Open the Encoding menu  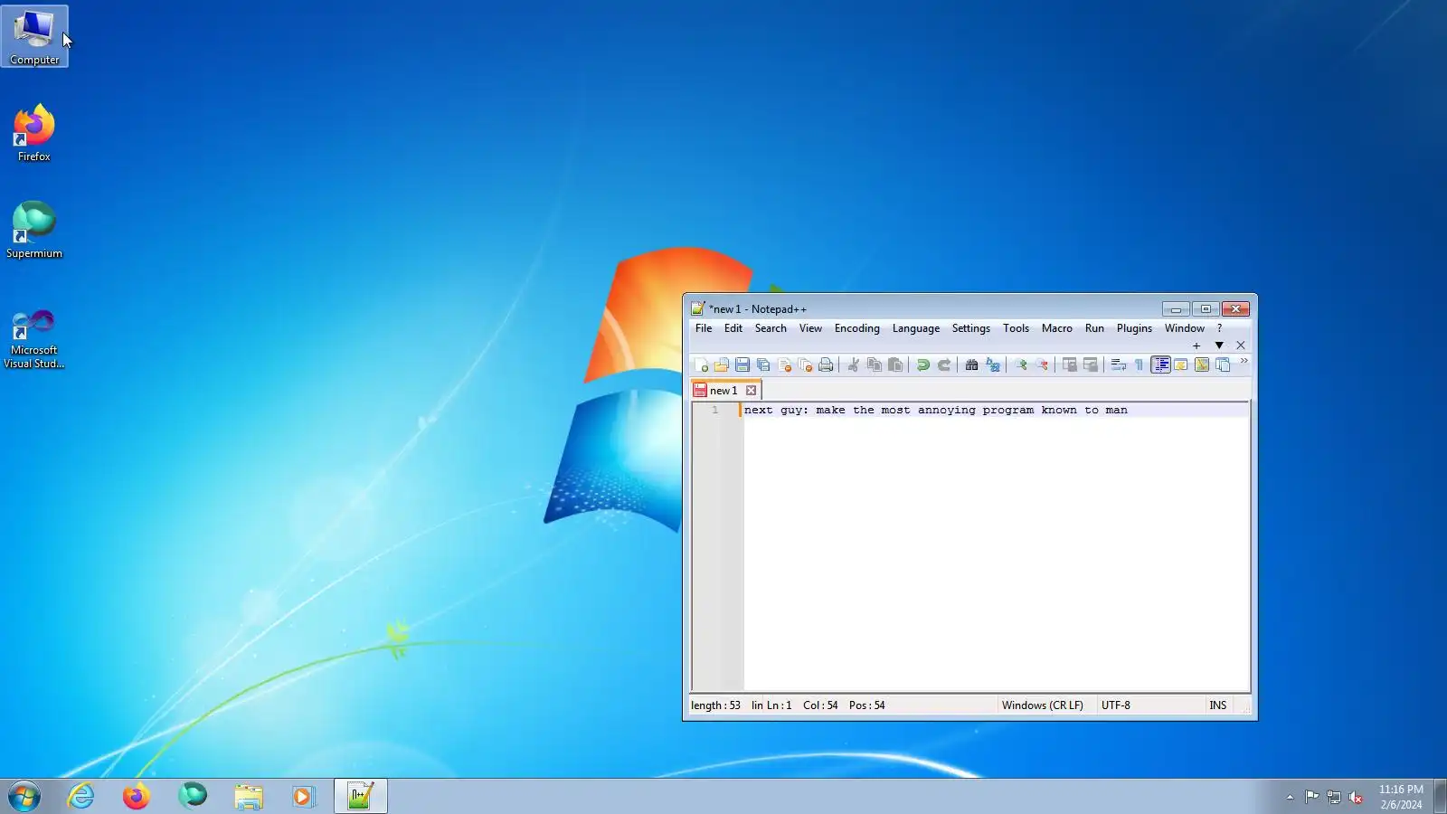click(857, 328)
